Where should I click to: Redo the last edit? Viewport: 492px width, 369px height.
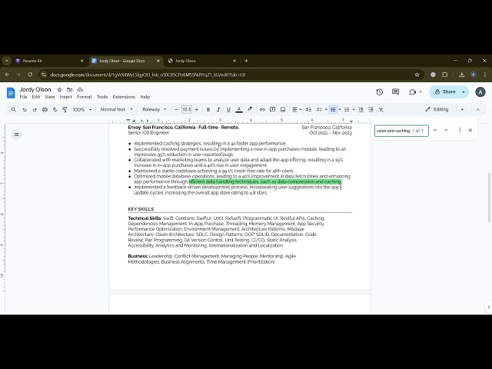coord(35,109)
